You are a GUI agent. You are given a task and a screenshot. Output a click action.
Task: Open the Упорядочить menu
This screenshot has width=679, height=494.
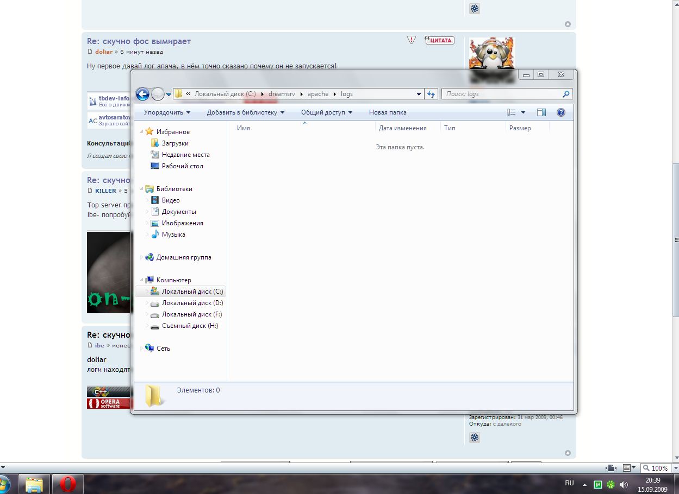pyautogui.click(x=167, y=112)
